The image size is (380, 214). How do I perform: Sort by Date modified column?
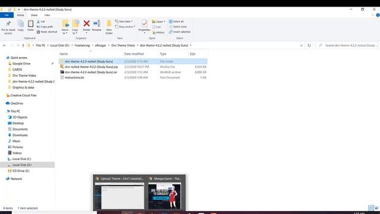134,54
